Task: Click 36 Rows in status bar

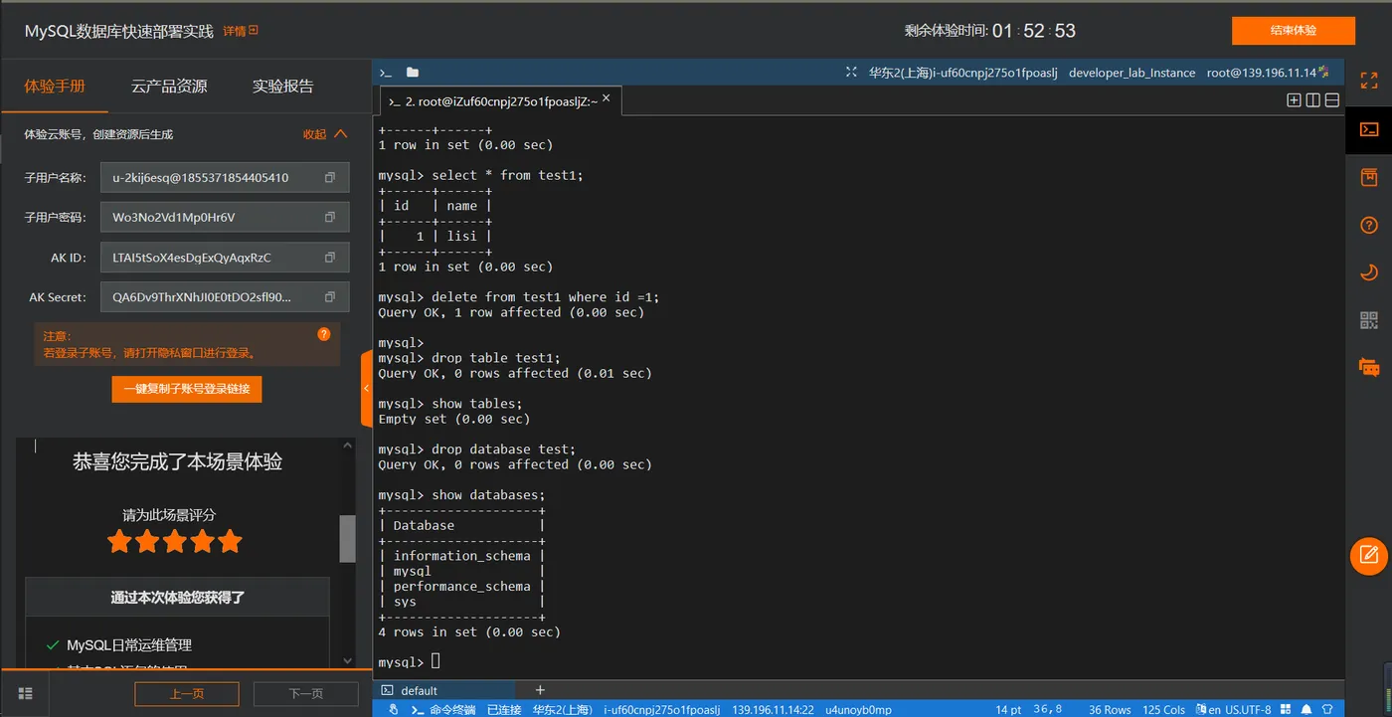Action: 1110,709
